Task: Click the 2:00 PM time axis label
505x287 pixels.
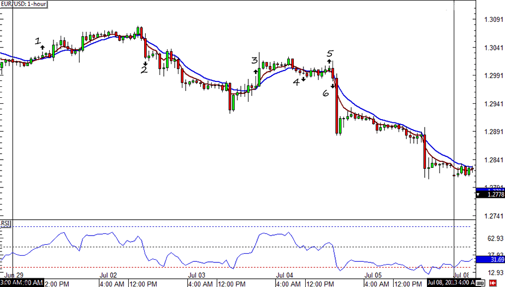Action: click(x=57, y=284)
